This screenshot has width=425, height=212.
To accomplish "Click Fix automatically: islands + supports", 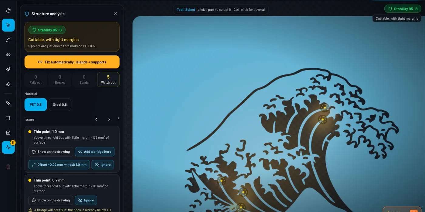I will (72, 62).
